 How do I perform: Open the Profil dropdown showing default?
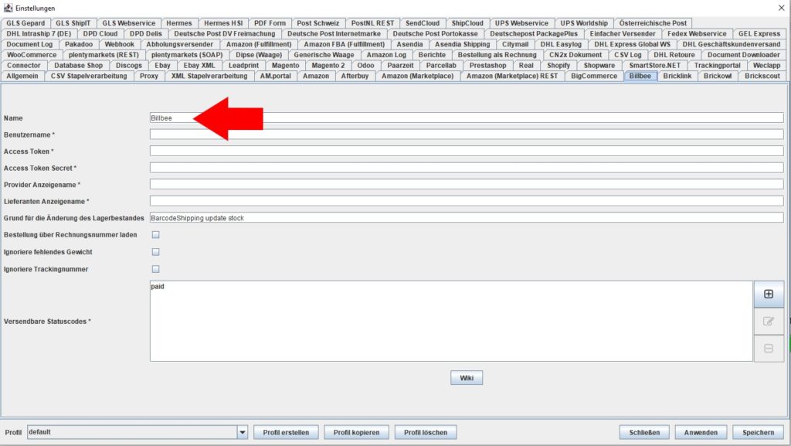(137, 432)
